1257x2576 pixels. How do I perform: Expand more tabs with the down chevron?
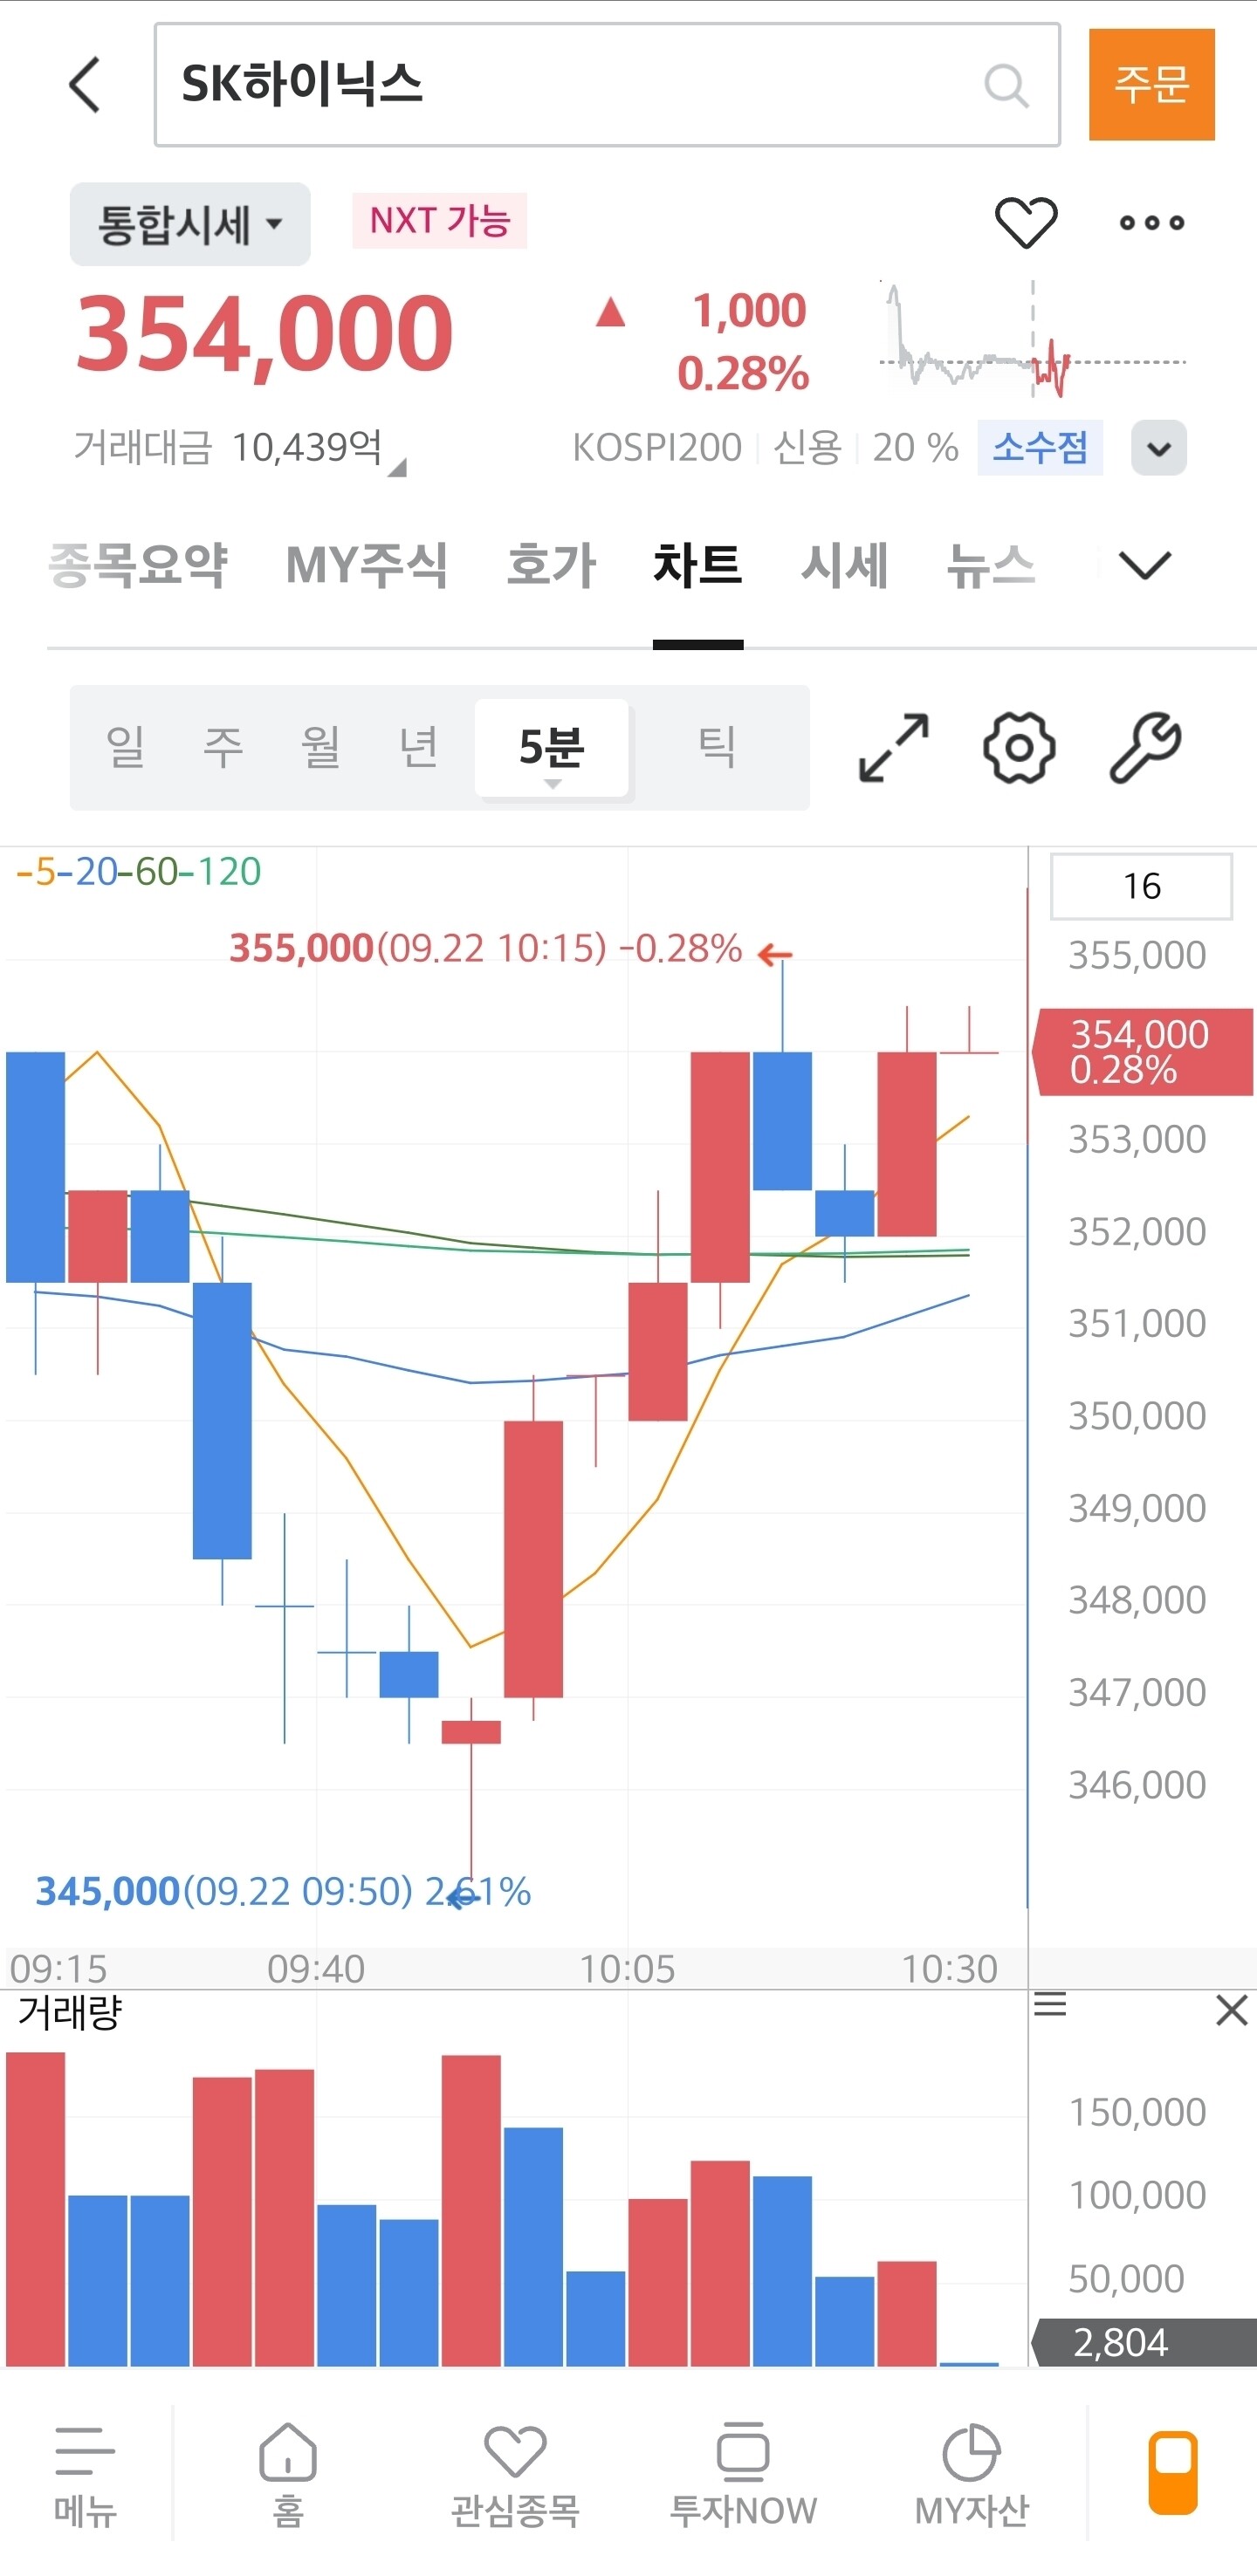click(1144, 565)
